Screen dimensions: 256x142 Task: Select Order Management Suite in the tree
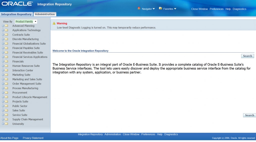tap(27, 84)
